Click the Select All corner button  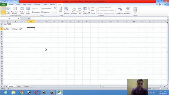pos(2,22)
